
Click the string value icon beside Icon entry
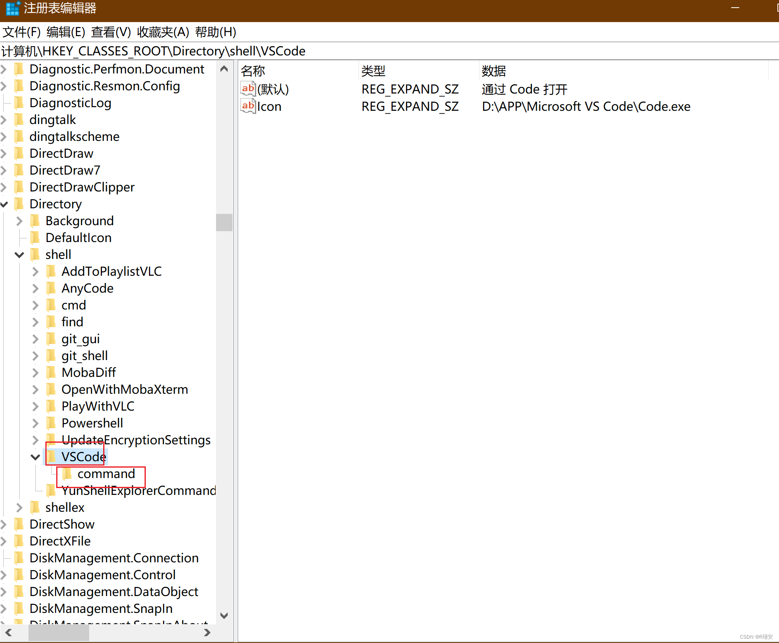click(248, 106)
